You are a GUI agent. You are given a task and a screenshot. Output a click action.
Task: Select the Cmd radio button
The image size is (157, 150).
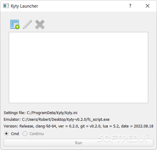point(11,134)
